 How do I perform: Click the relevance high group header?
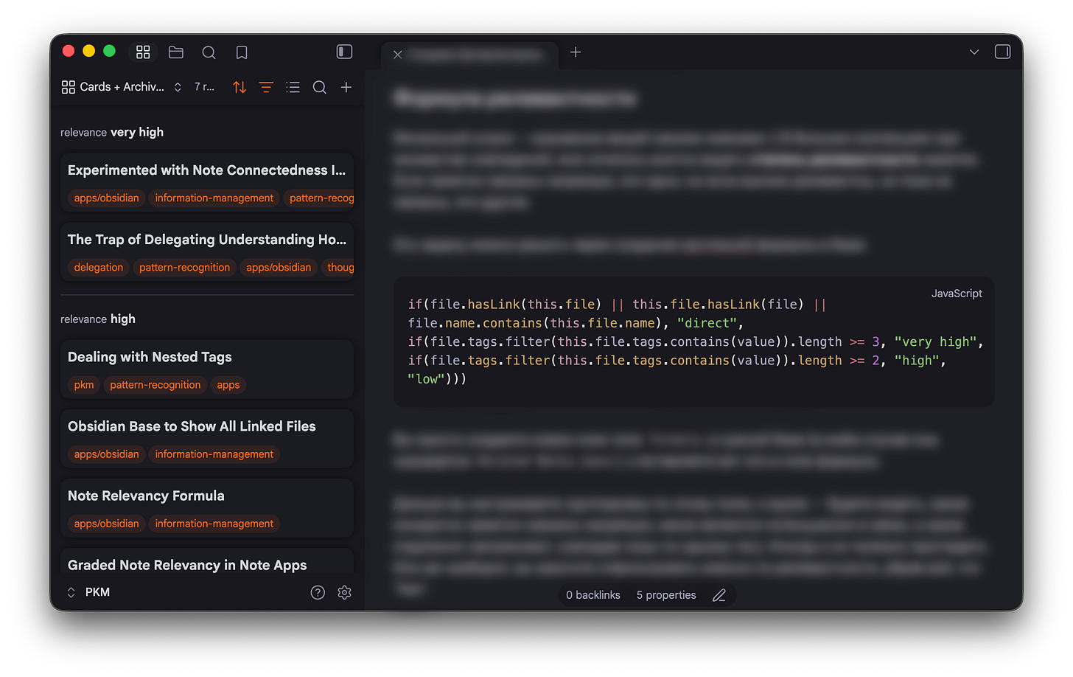point(98,319)
